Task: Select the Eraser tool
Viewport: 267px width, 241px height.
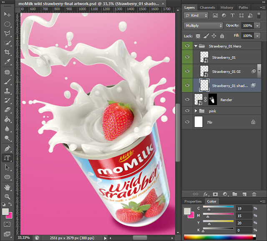Action: click(7, 110)
